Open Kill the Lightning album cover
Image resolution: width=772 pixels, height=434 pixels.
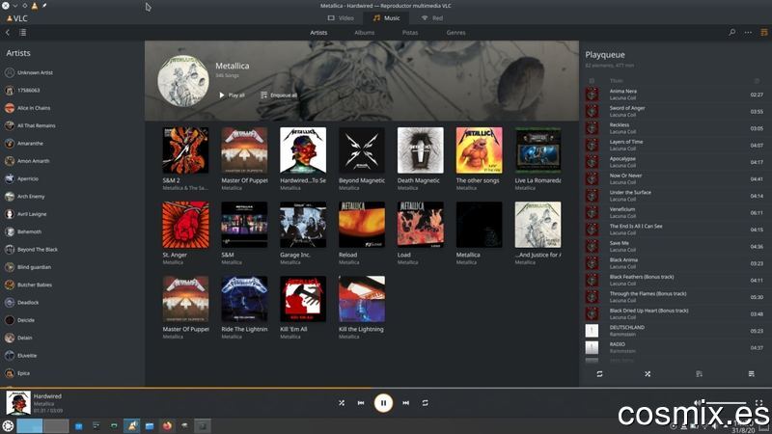tap(361, 299)
